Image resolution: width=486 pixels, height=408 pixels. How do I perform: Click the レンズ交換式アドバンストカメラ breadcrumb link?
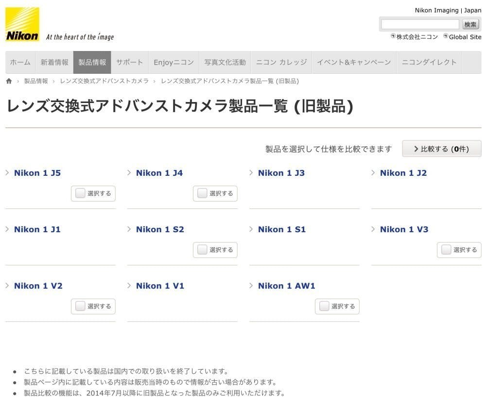[x=104, y=81]
